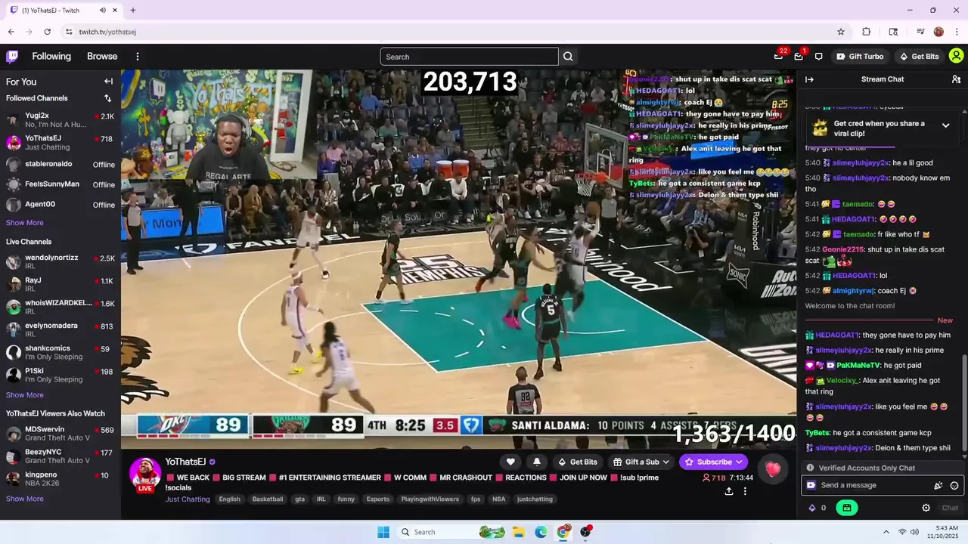This screenshot has width=968, height=544.
Task: Click the search magnifier button
Action: (568, 57)
